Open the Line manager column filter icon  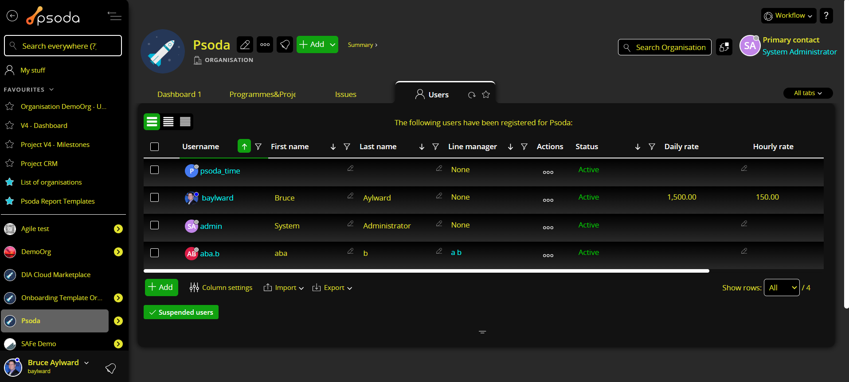[524, 147]
